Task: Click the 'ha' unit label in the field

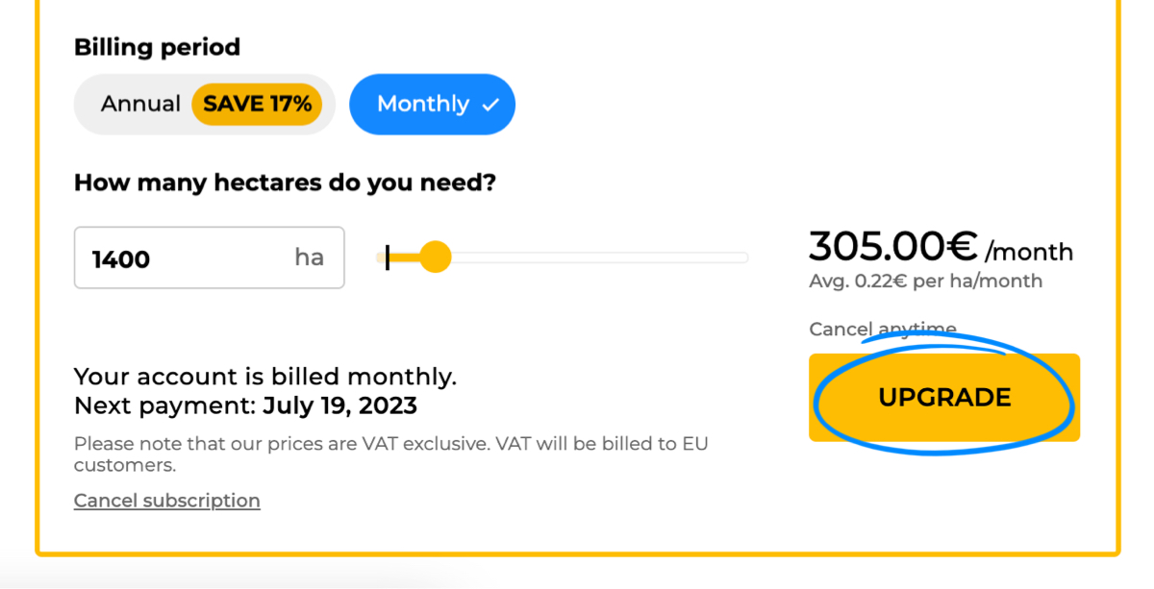Action: (x=309, y=258)
